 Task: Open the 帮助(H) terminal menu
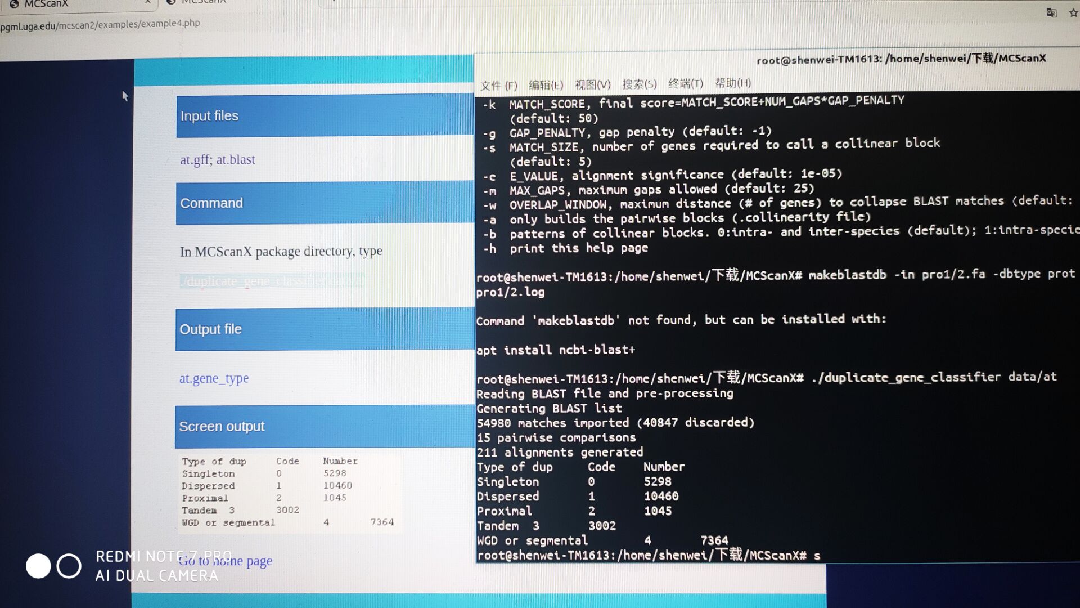732,83
